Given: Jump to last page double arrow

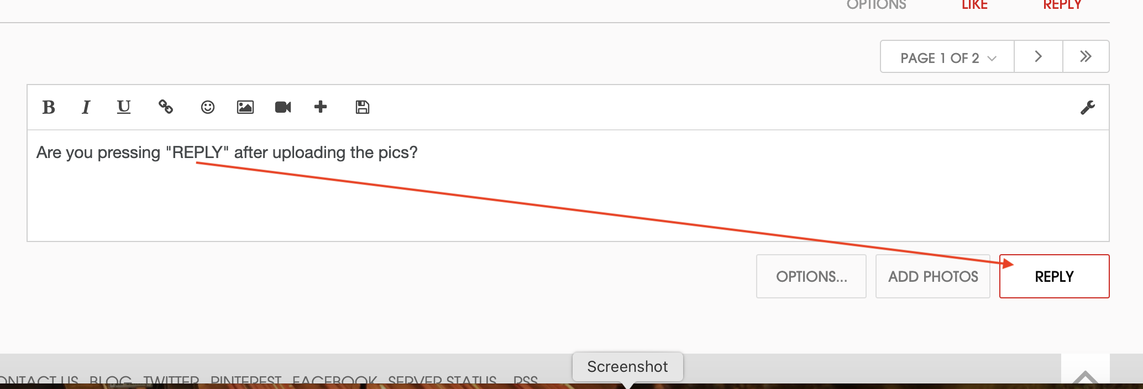Looking at the screenshot, I should coord(1086,56).
